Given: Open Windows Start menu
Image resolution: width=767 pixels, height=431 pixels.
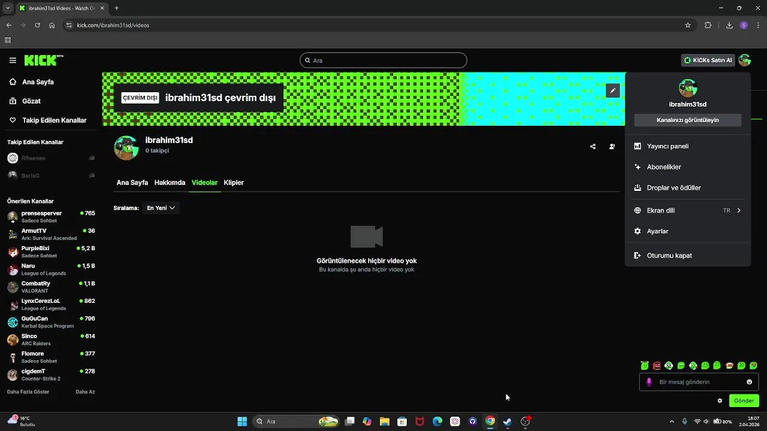Looking at the screenshot, I should (x=242, y=421).
